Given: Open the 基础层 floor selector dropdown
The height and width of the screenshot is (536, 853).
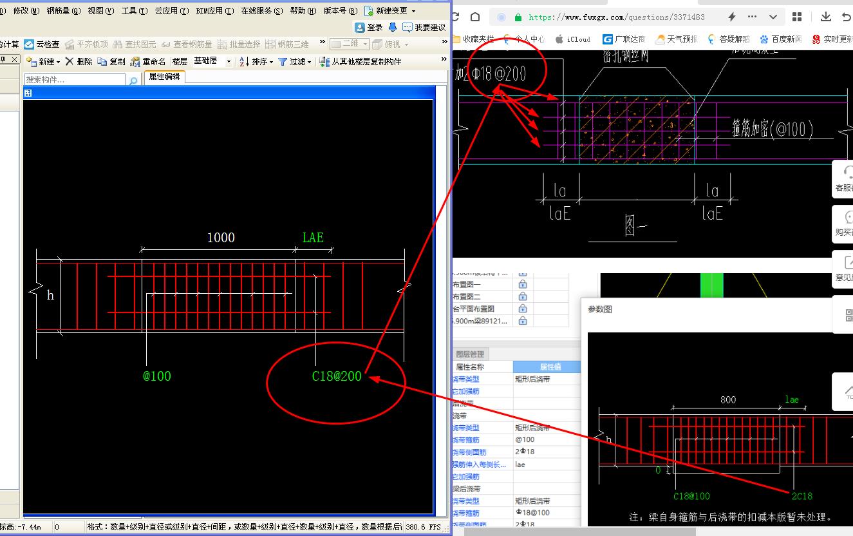Looking at the screenshot, I should coord(229,62).
